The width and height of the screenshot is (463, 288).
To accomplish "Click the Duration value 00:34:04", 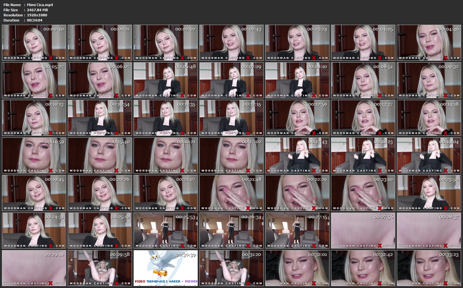I will (x=35, y=20).
